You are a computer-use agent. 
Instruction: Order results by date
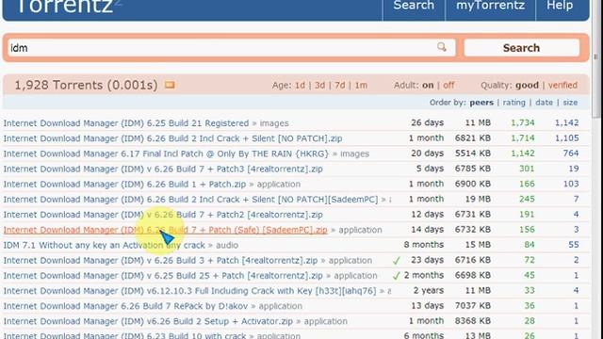544,103
